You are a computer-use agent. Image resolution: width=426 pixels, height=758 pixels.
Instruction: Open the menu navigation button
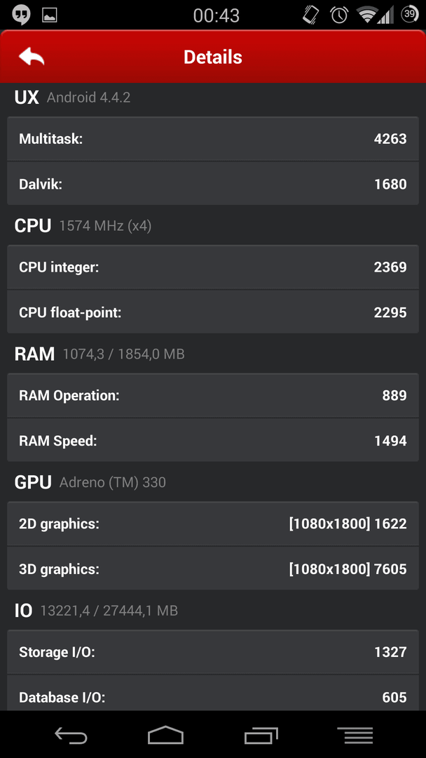(355, 736)
